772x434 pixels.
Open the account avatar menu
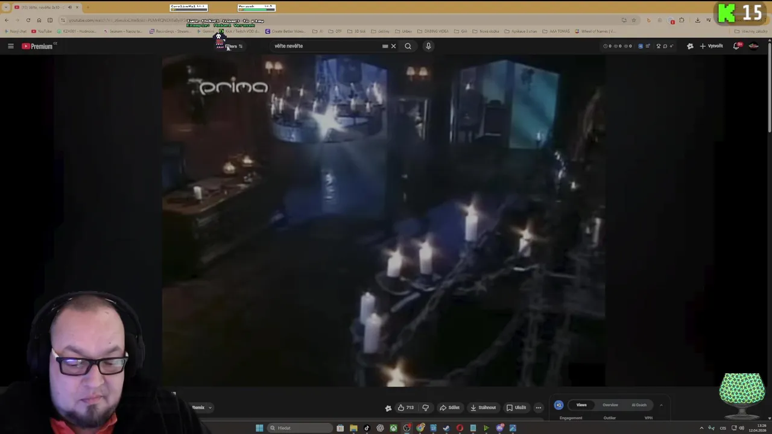753,46
